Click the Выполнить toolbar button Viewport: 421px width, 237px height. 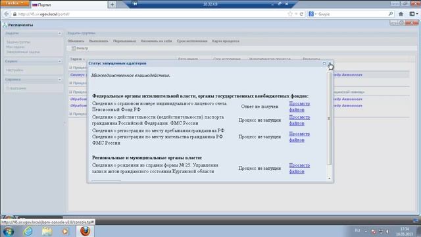(99, 41)
